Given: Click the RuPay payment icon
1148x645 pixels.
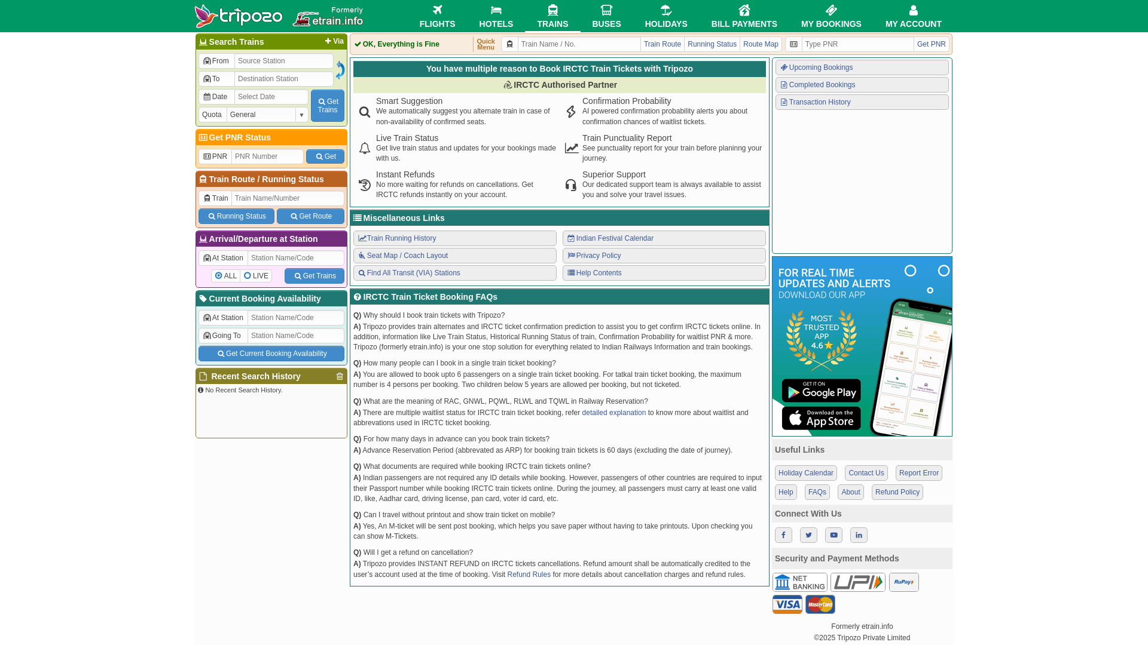Looking at the screenshot, I should (903, 582).
